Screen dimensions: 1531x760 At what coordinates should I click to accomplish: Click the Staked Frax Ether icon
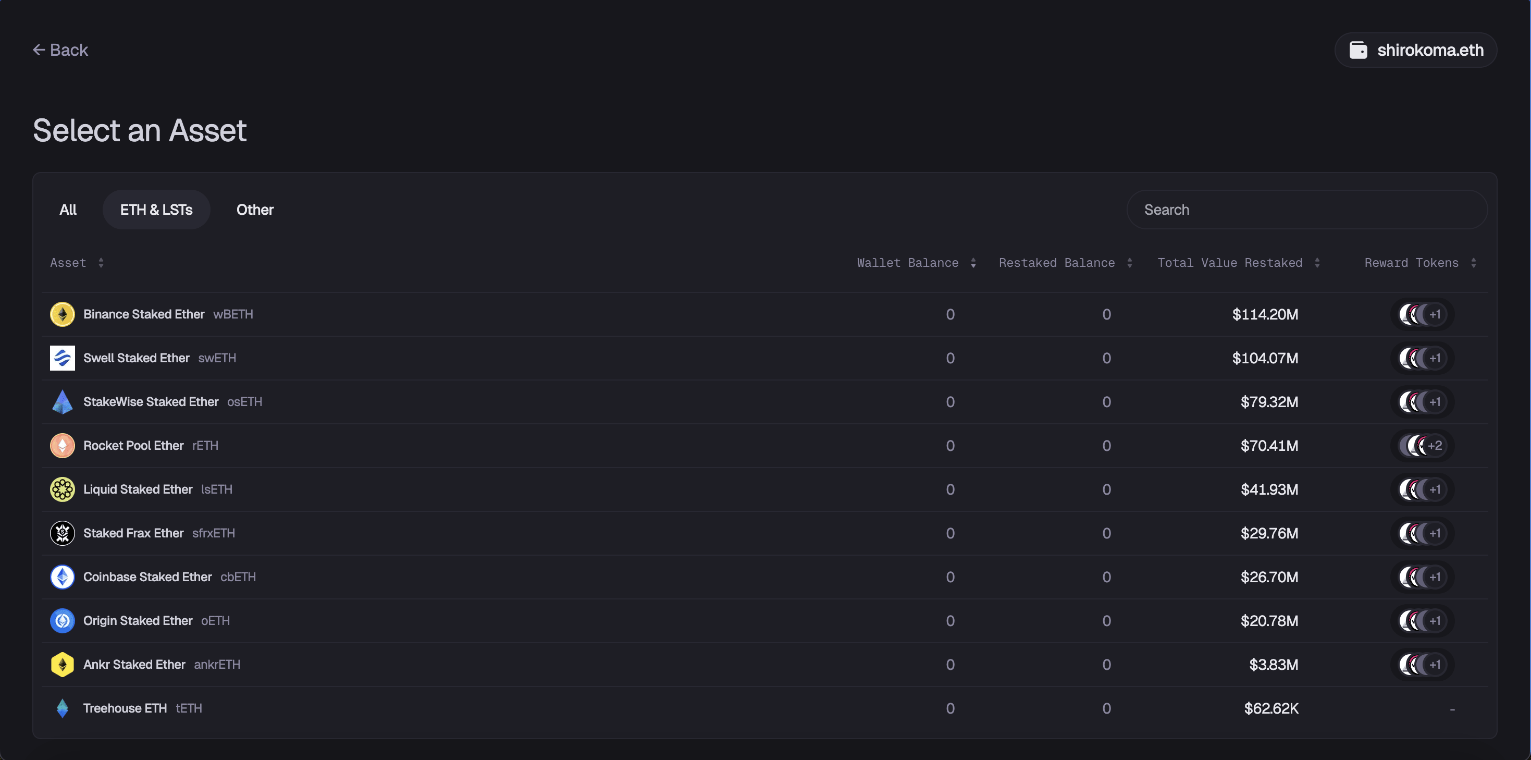pyautogui.click(x=62, y=533)
